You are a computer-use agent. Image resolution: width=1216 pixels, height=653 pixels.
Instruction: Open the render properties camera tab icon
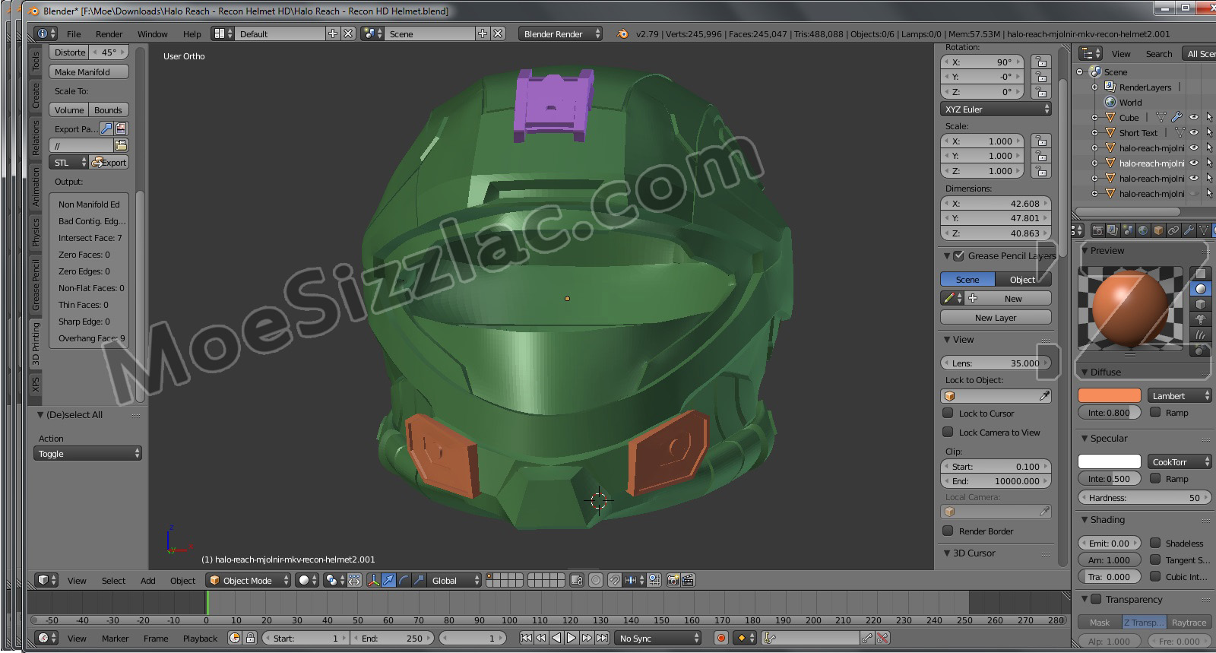click(1097, 230)
